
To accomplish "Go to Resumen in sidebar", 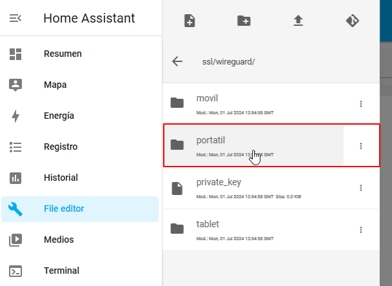I will [x=63, y=54].
